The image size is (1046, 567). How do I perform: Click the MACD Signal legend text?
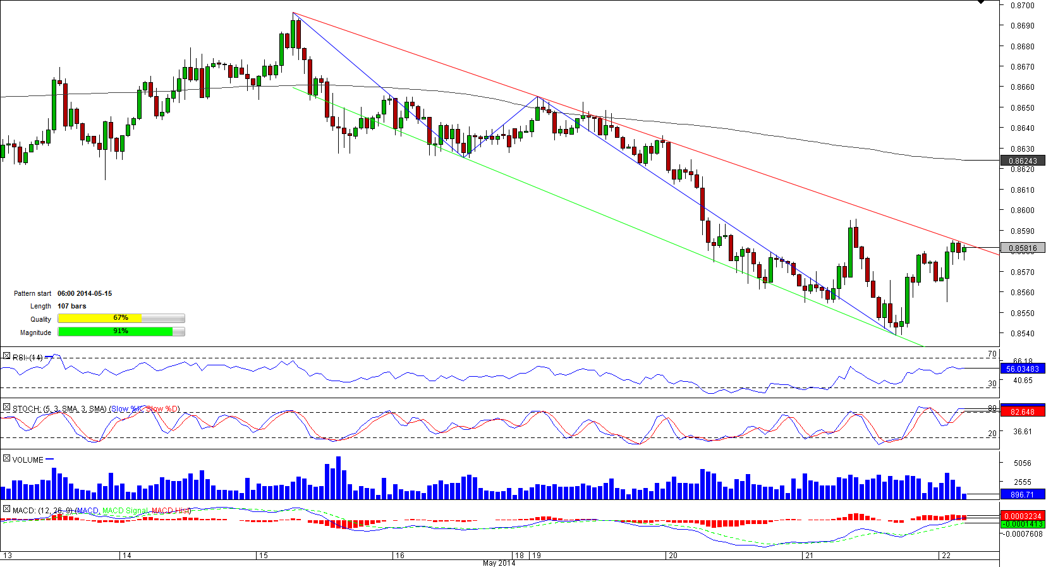125,511
